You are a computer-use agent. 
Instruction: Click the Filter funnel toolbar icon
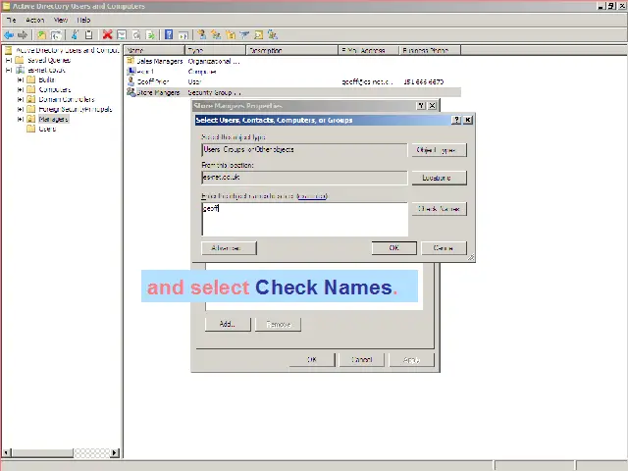pos(244,34)
